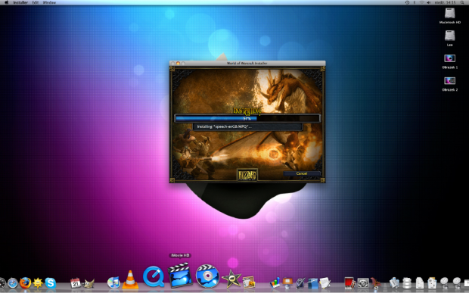Open the Installer menu in menu bar
The width and height of the screenshot is (469, 293).
click(x=20, y=2)
